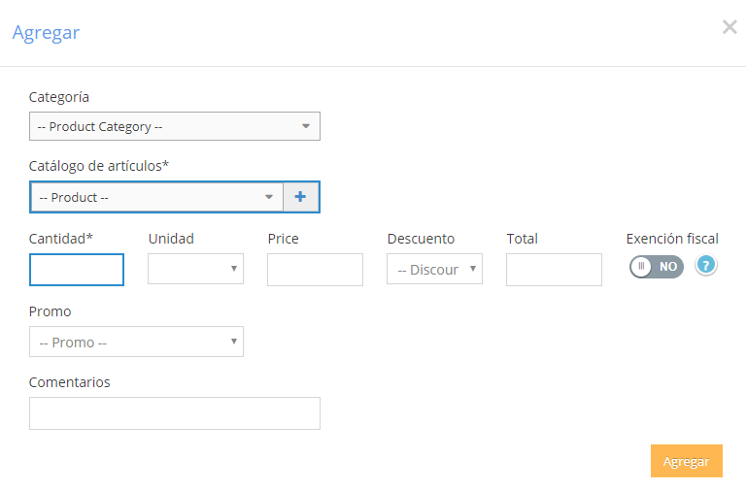This screenshot has height=490, width=746.
Task: Click the Promo dropdown arrow
Action: [233, 342]
